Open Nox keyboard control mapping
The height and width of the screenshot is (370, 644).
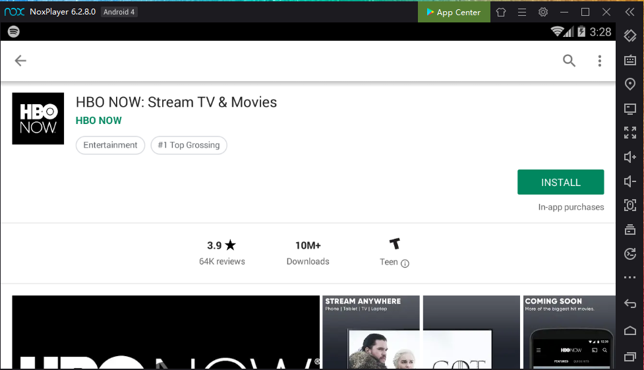tap(630, 60)
